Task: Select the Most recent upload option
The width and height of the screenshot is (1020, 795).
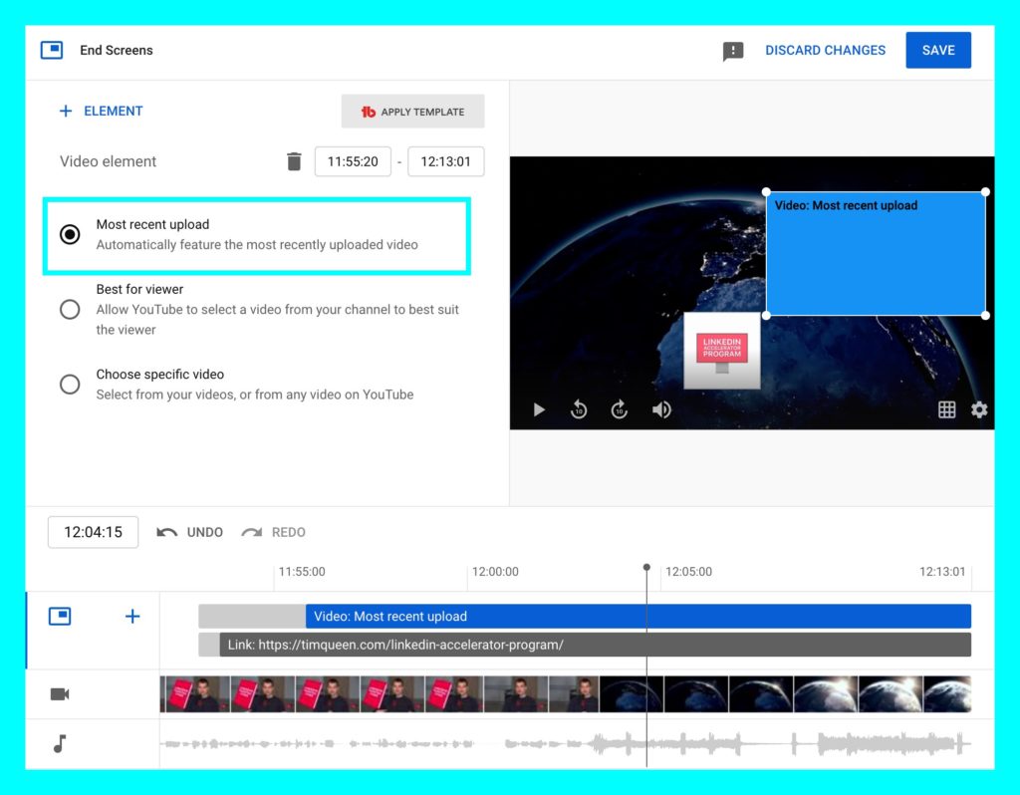Action: point(70,234)
